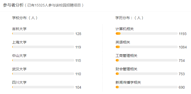Screen dimensions: 191x94
Task: Click the 工商管理相关 progress bar
Action: (x=147, y=60)
